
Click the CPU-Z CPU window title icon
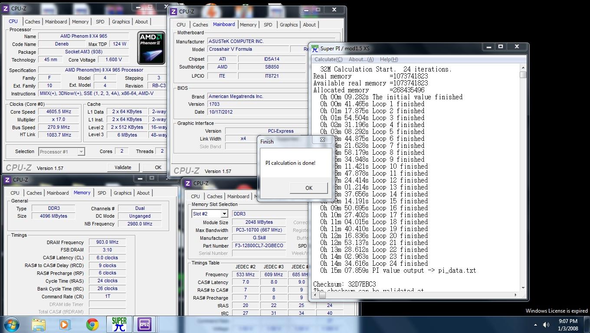6,8
